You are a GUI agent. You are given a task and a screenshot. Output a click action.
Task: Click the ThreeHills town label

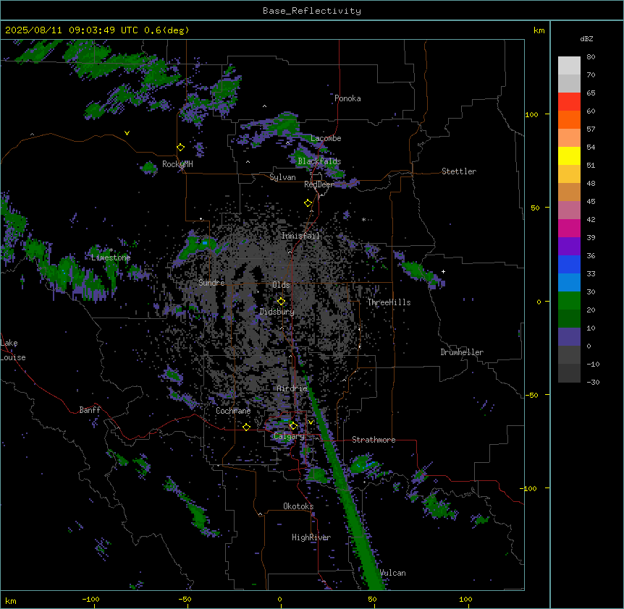tap(389, 302)
